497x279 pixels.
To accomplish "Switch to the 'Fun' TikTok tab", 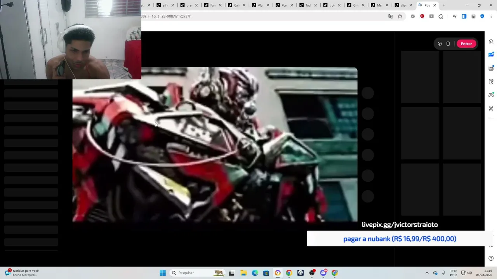I will pos(212,5).
